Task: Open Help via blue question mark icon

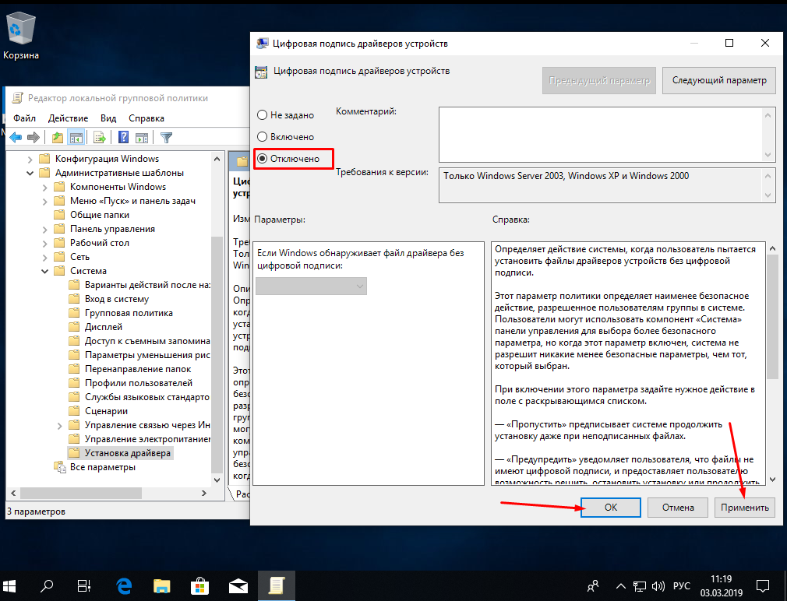Action: pos(123,137)
